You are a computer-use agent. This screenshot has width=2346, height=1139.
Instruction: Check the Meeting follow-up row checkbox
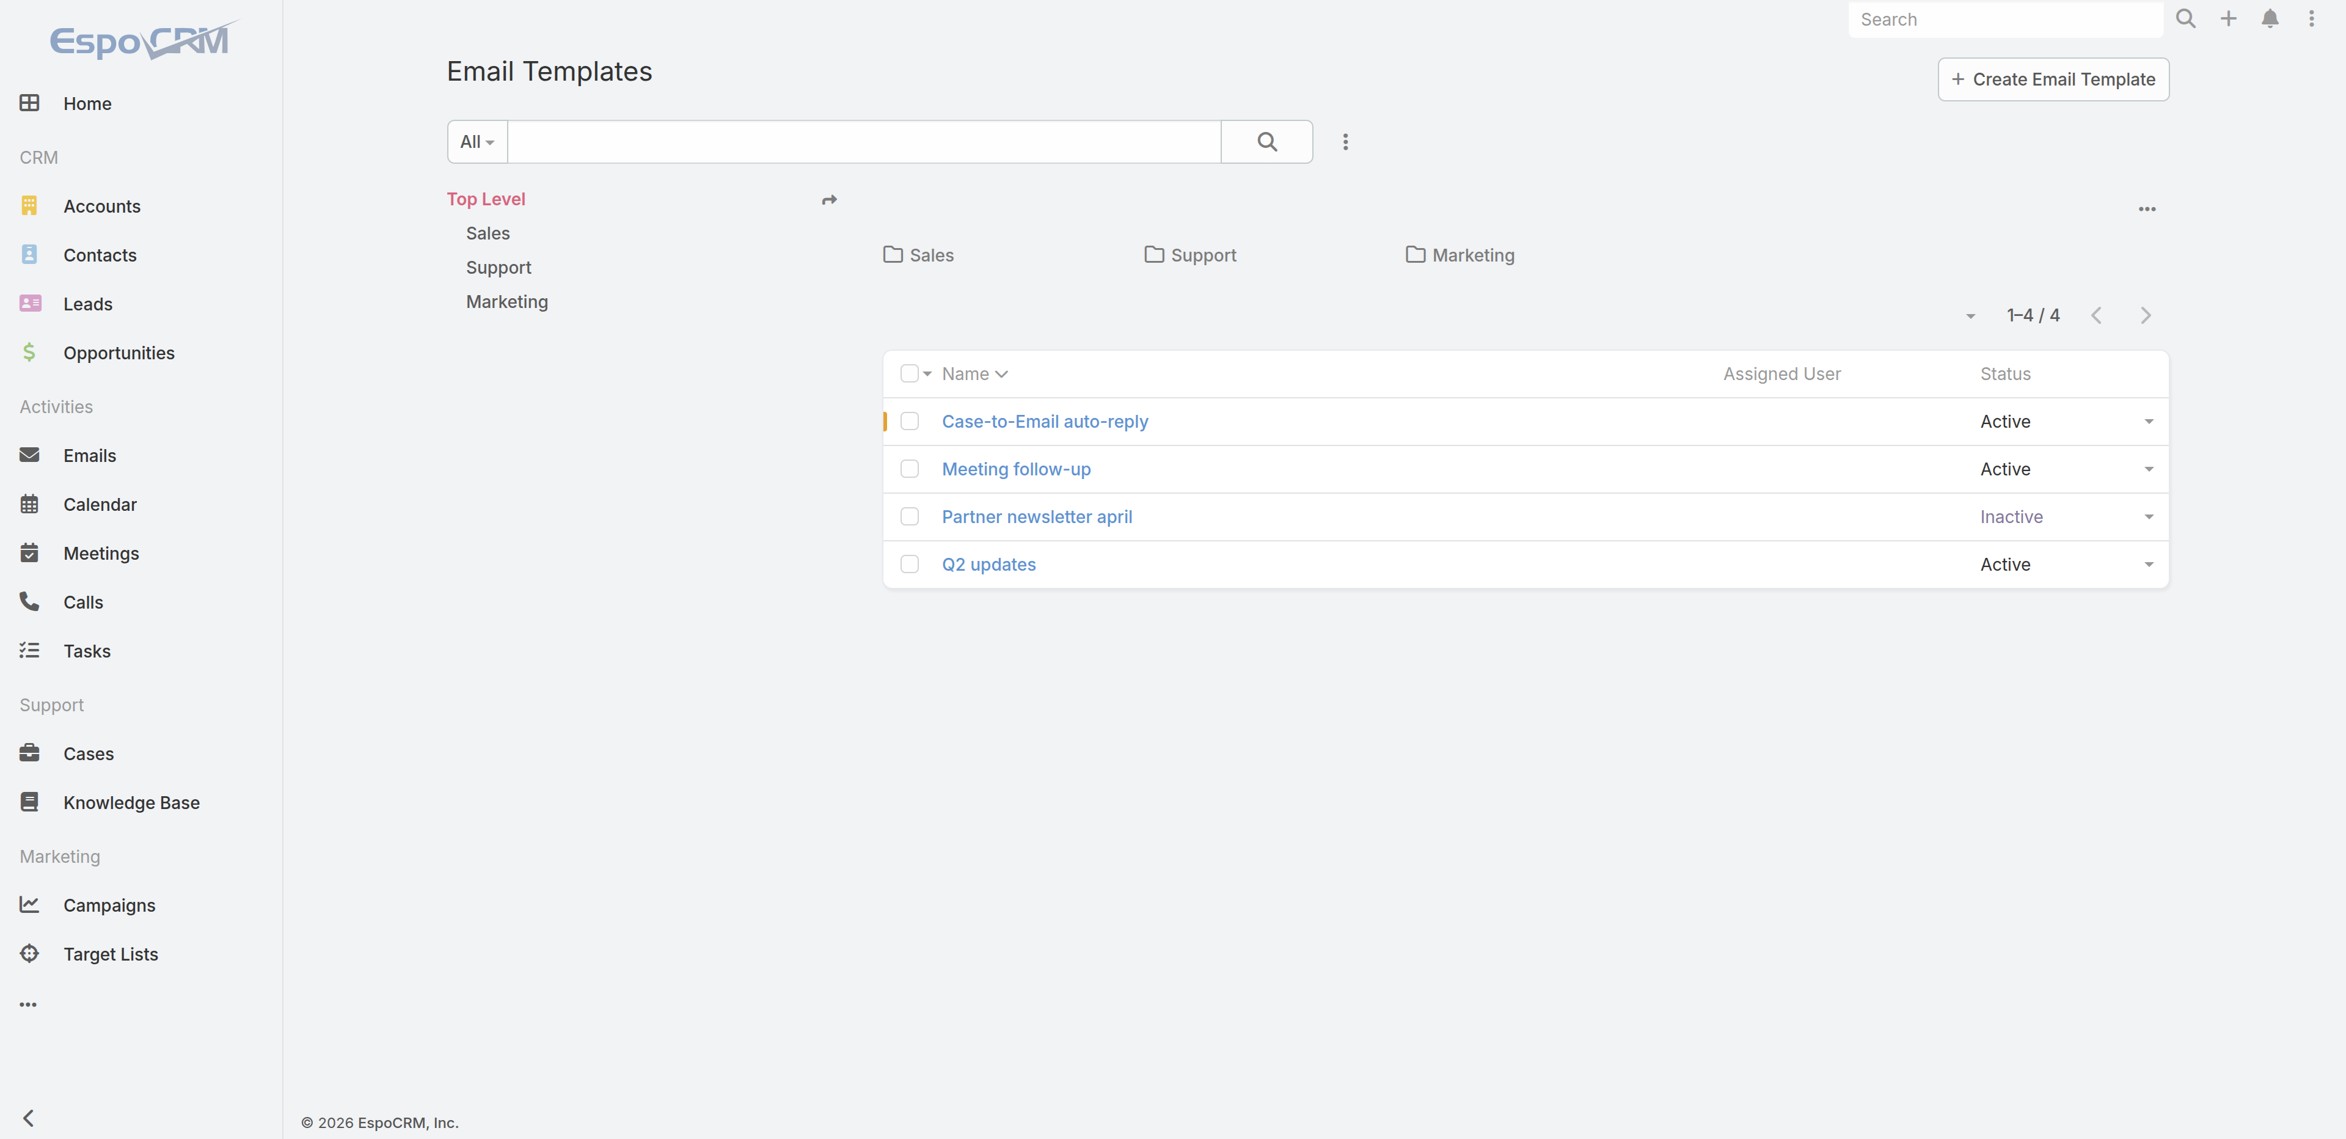tap(909, 468)
